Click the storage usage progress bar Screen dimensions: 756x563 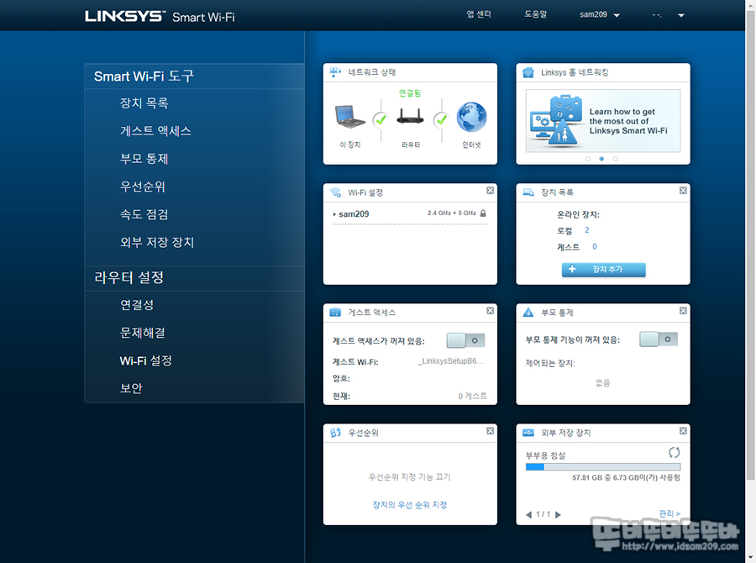pos(603,467)
